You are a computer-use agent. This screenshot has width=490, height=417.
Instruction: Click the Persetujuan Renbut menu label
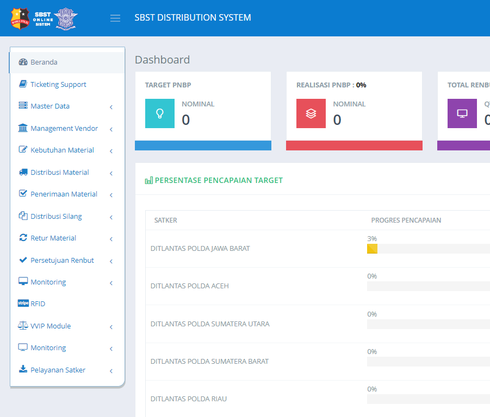(62, 261)
